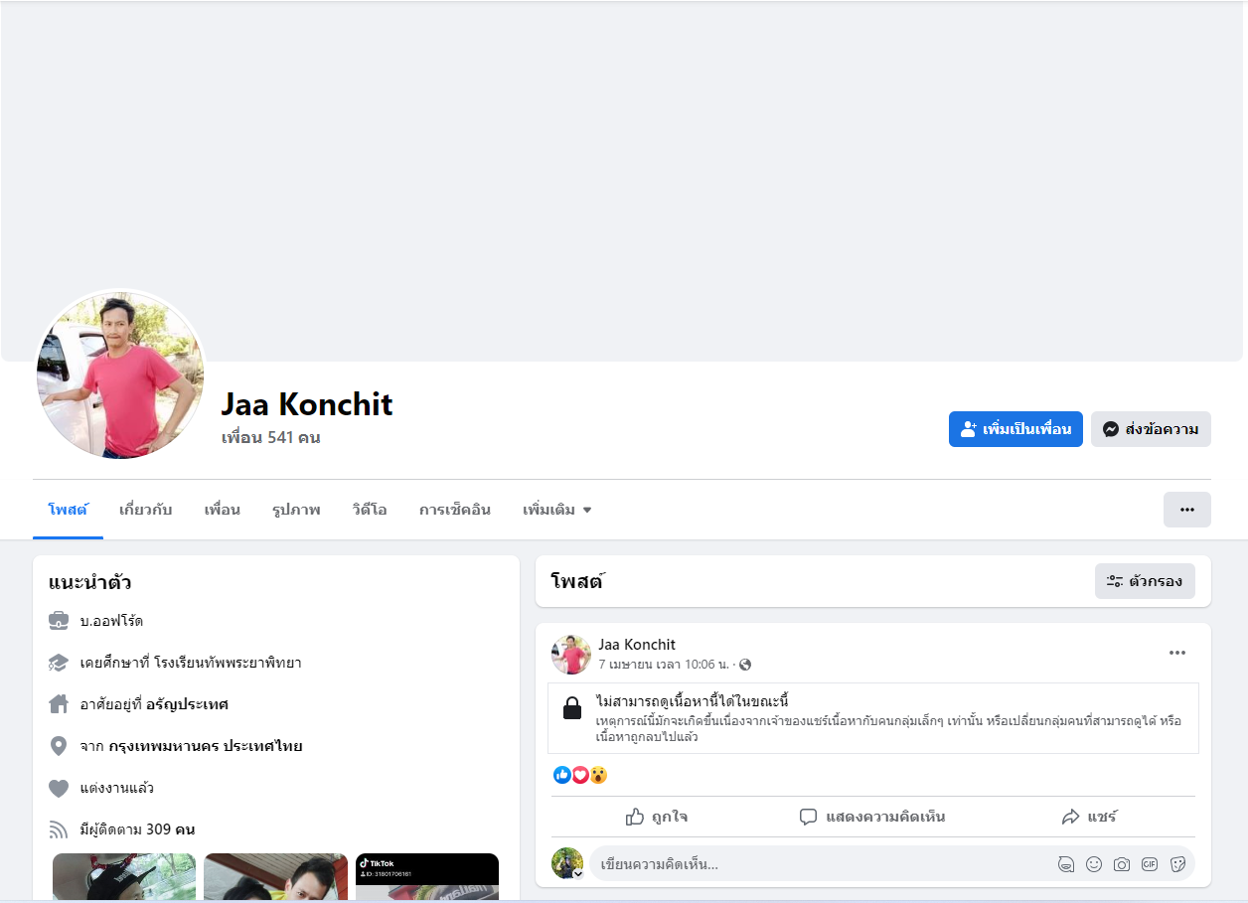Click the แต่งงานแล้ว married status text

pos(117,788)
